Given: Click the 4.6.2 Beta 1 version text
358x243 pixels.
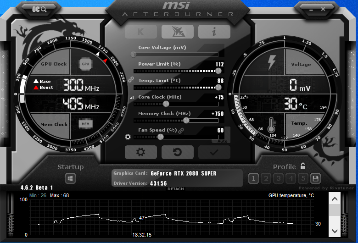Looking at the screenshot, I should click(37, 188).
